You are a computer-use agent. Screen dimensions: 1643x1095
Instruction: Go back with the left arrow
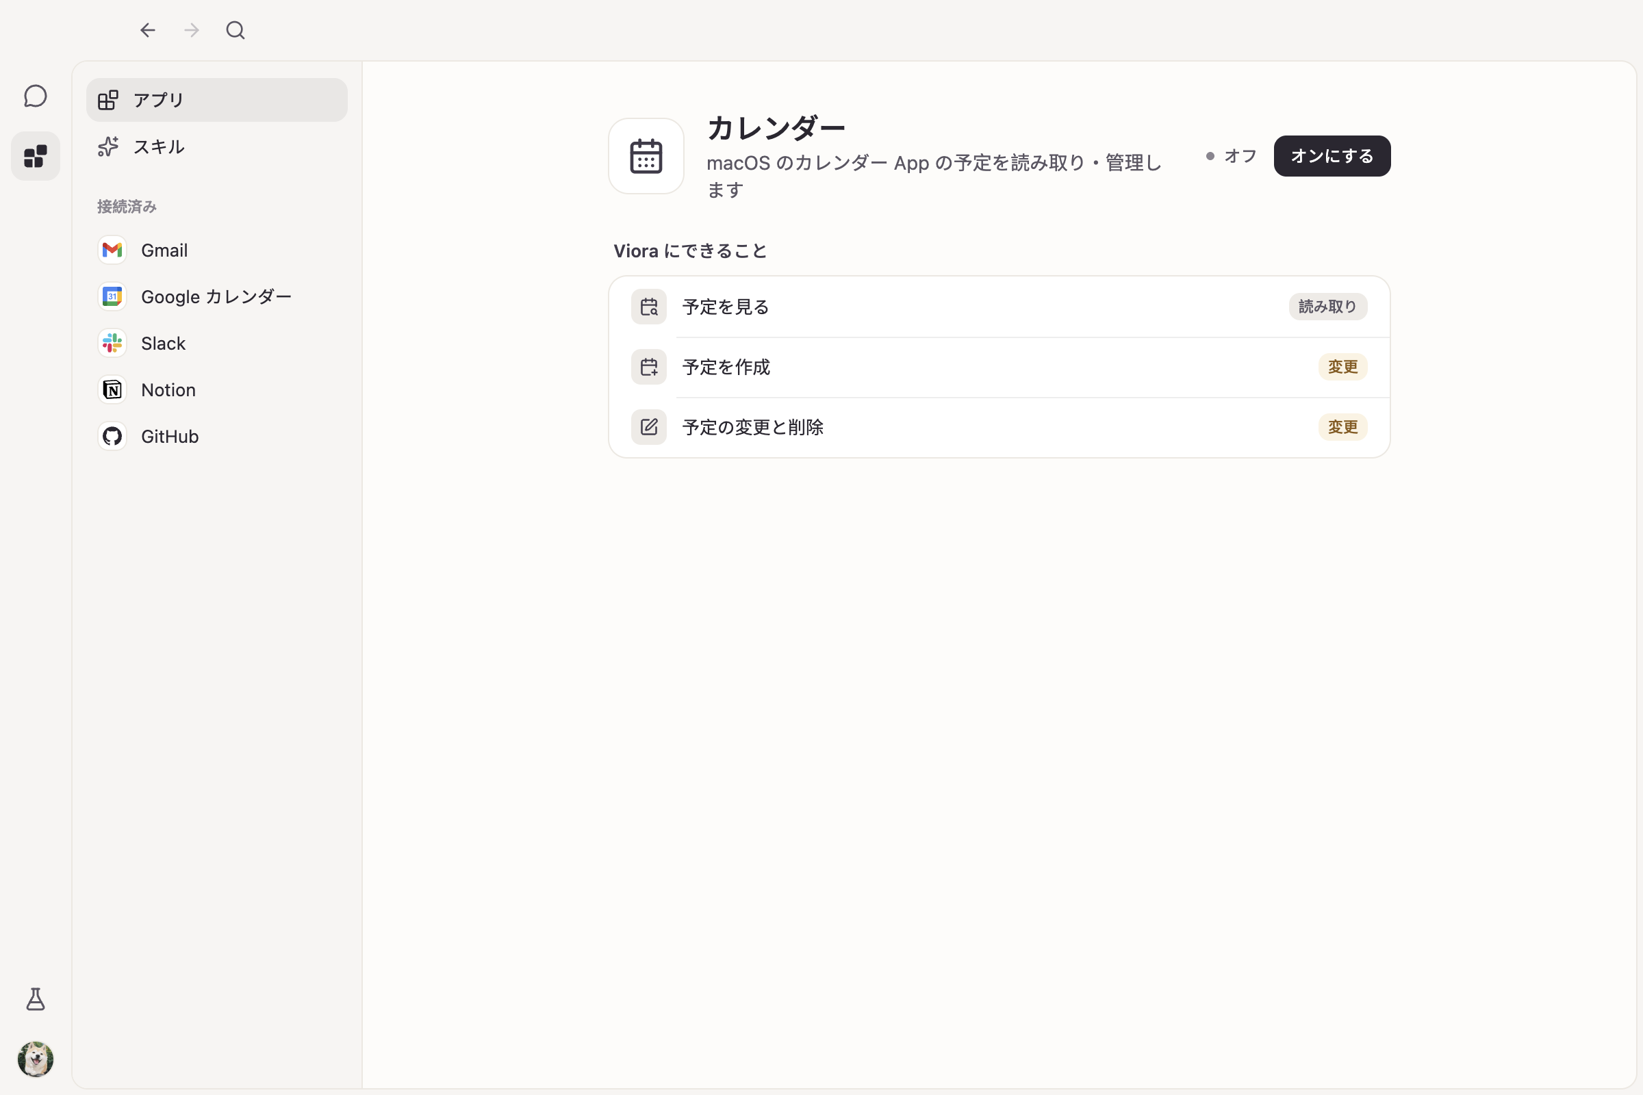[147, 30]
